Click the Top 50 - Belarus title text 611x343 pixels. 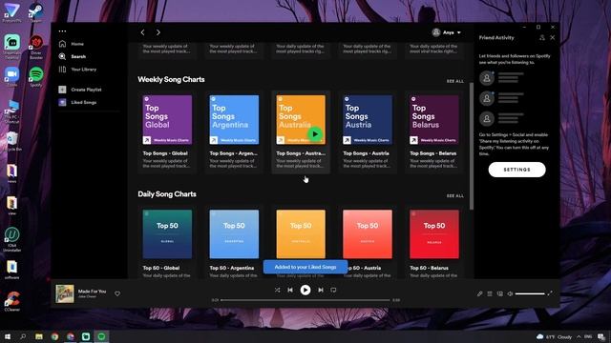click(429, 268)
